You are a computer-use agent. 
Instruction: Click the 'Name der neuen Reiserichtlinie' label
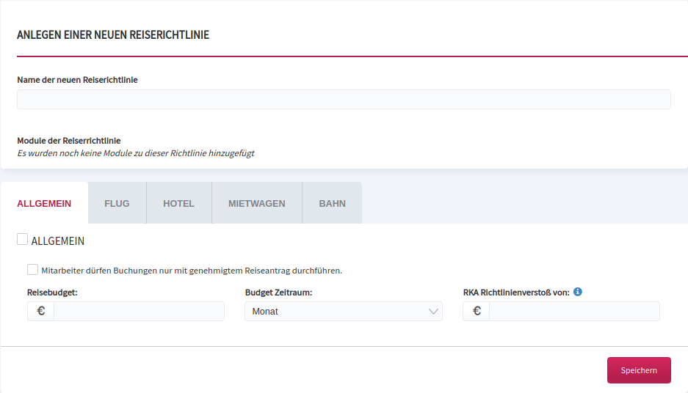click(x=77, y=80)
